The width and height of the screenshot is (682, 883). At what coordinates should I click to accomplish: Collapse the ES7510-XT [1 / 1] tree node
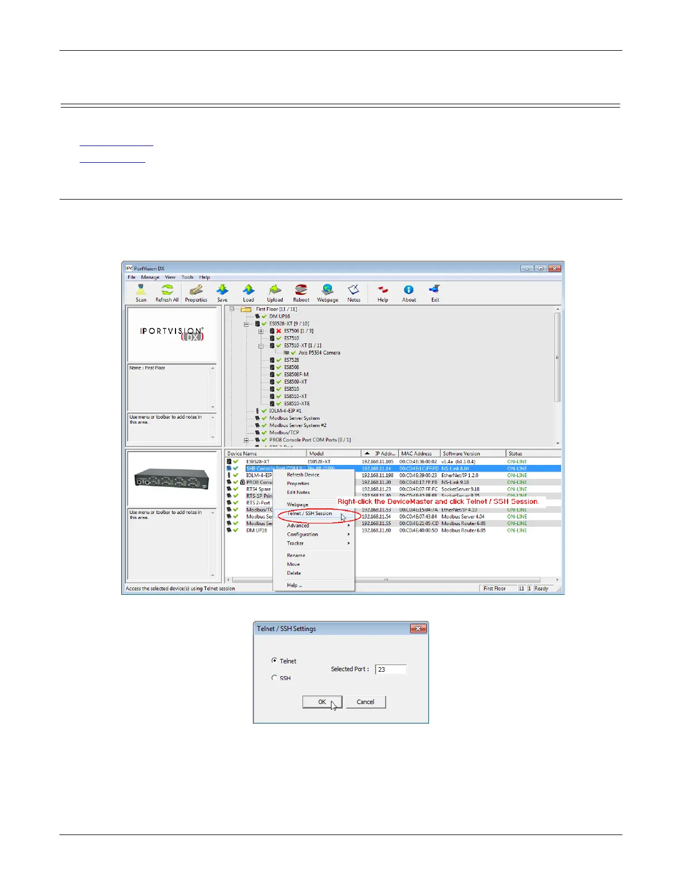(261, 346)
